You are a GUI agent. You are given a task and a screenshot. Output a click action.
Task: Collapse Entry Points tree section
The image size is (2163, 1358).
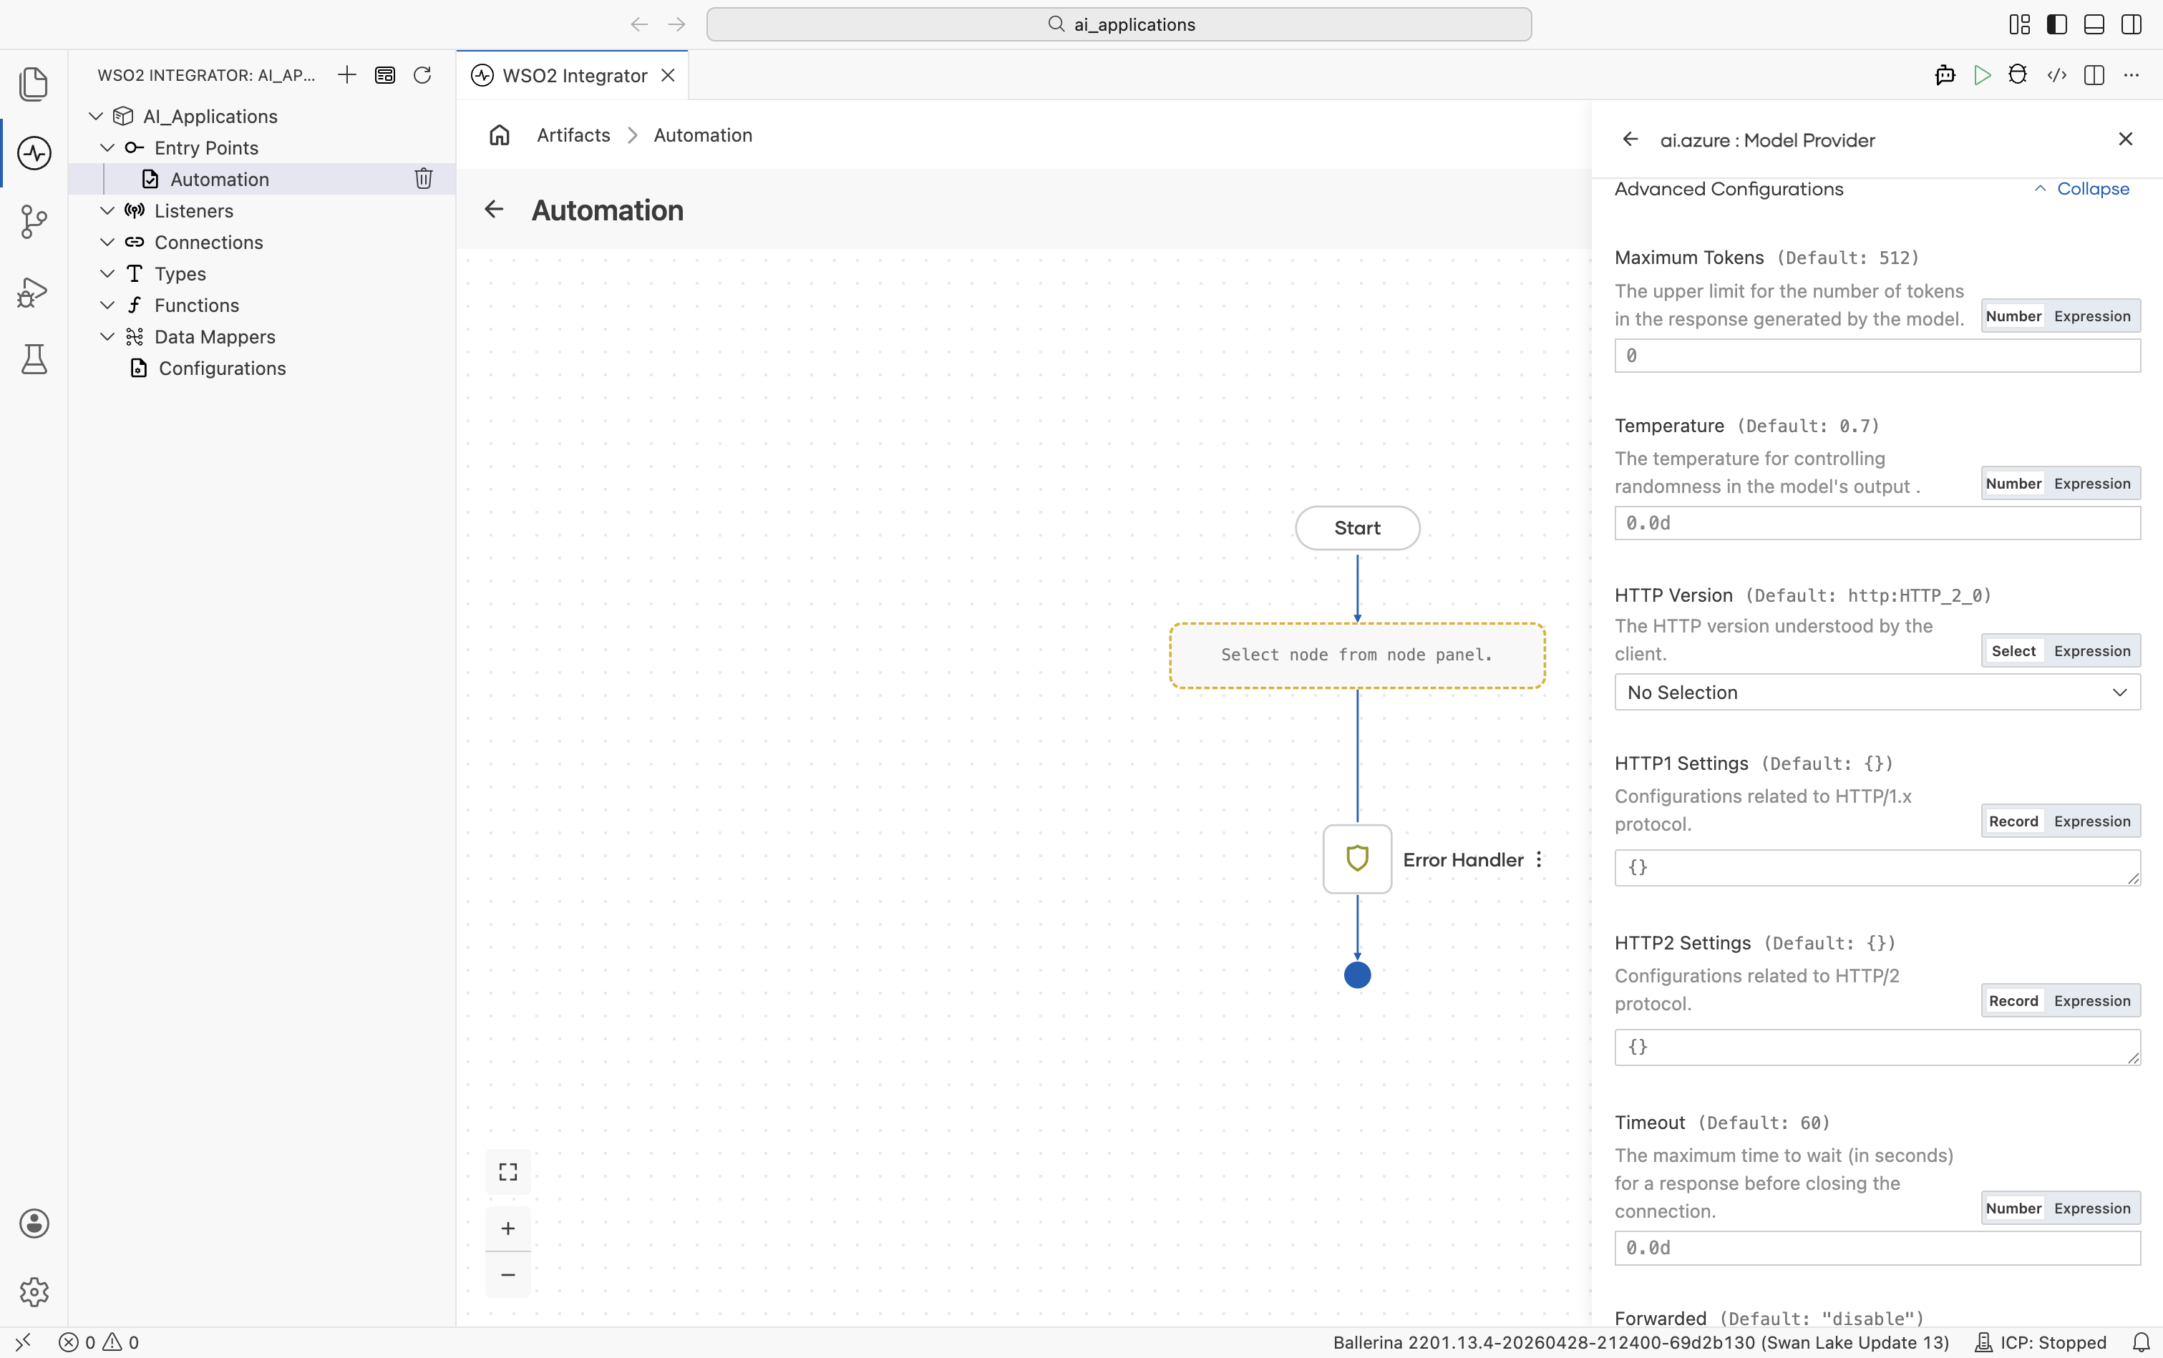coord(107,147)
